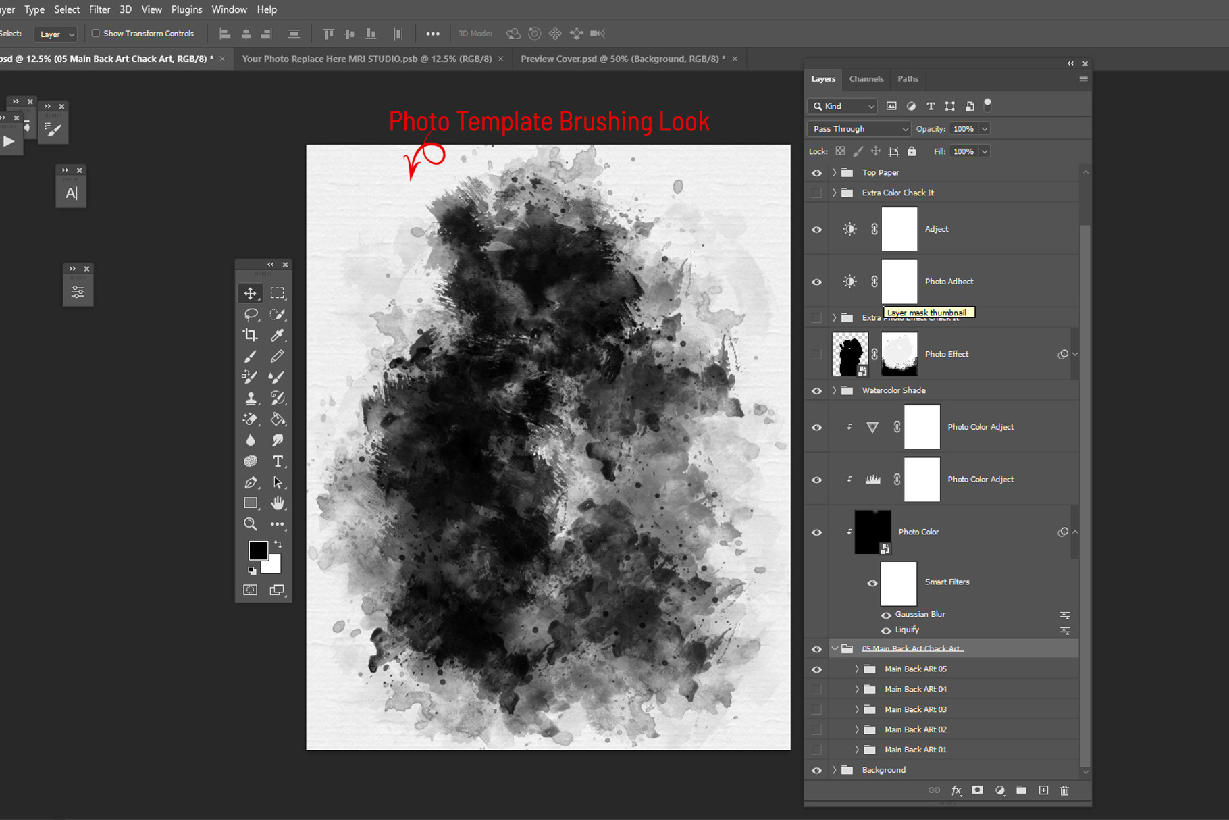This screenshot has height=820, width=1229.
Task: Open the Fill value dropdown arrow
Action: click(985, 151)
